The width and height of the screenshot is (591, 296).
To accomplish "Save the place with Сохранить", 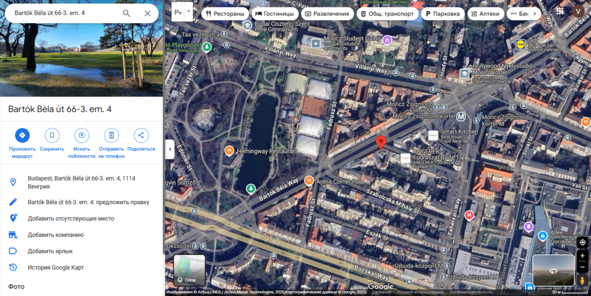I will [52, 140].
